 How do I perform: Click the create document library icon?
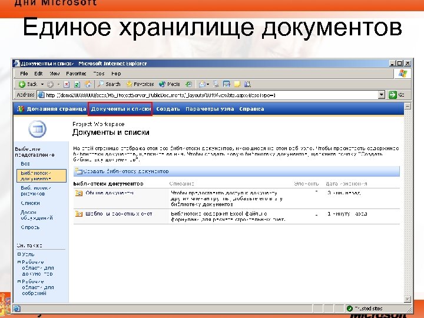[79, 171]
